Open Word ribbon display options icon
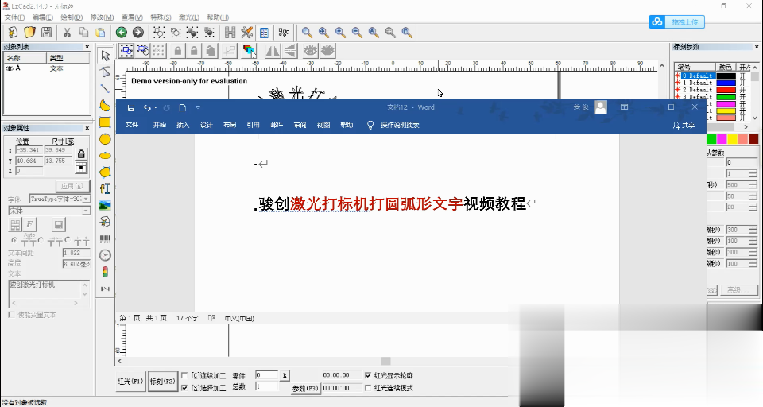 625,107
